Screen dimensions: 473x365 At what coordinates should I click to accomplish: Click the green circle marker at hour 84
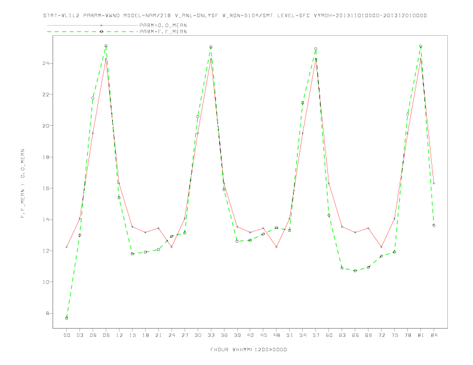click(434, 225)
